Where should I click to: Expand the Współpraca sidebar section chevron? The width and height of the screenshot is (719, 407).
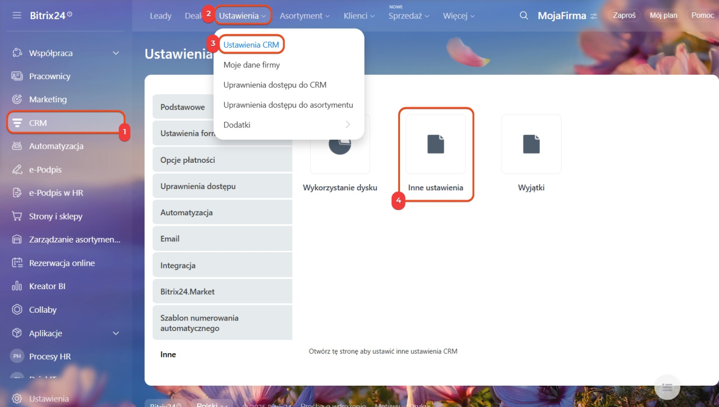coord(116,53)
